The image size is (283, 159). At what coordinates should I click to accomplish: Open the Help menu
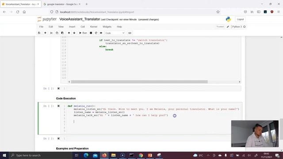coord(119,26)
